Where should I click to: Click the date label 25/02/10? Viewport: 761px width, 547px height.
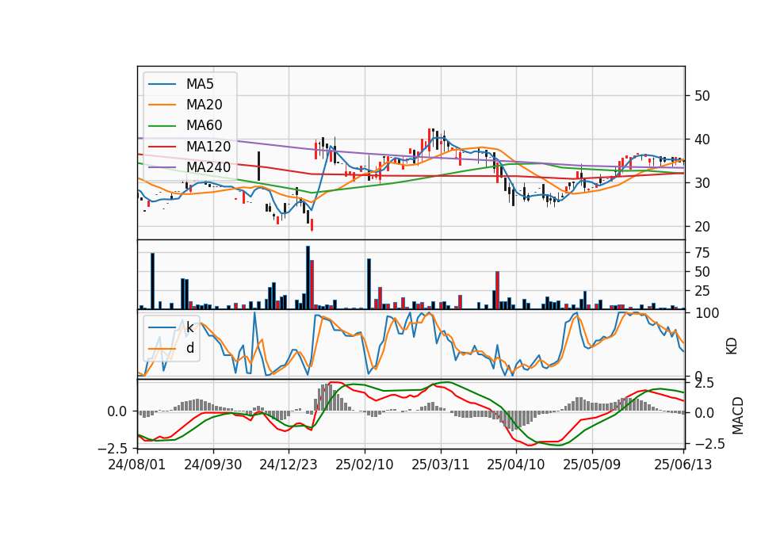click(365, 465)
